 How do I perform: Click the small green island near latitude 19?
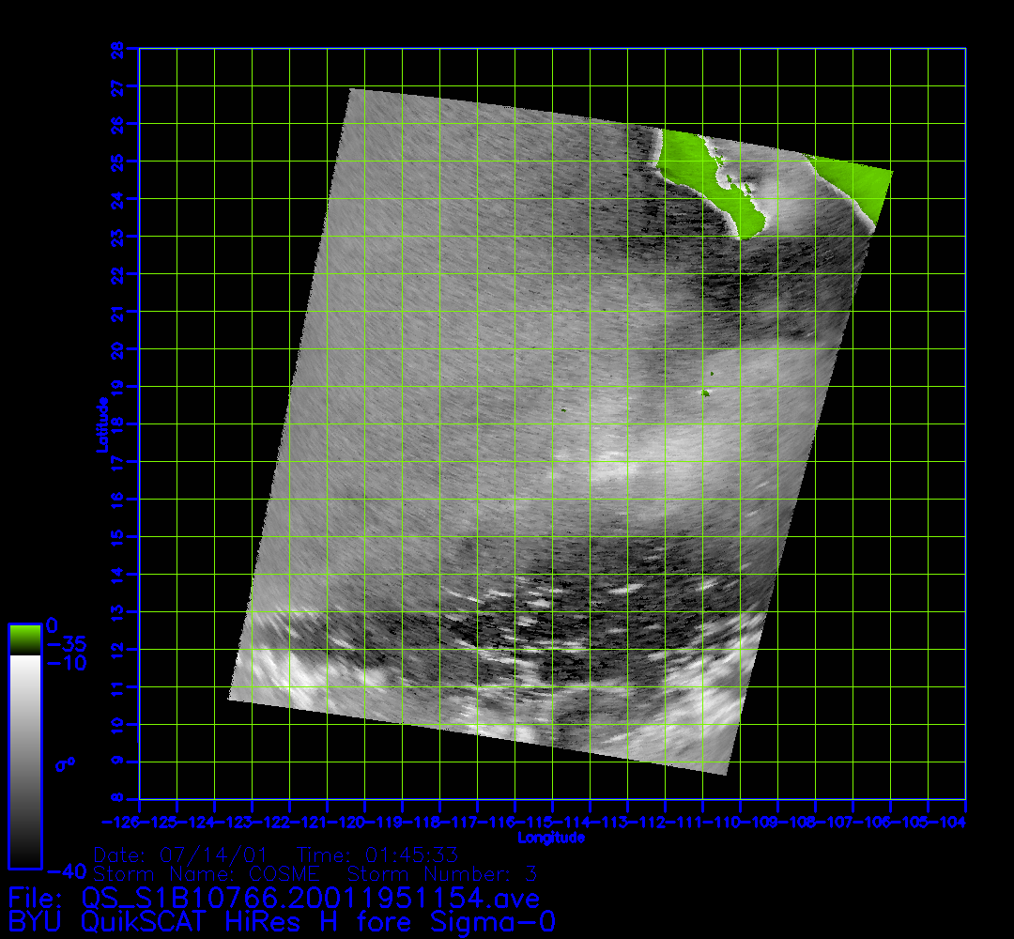(x=705, y=393)
